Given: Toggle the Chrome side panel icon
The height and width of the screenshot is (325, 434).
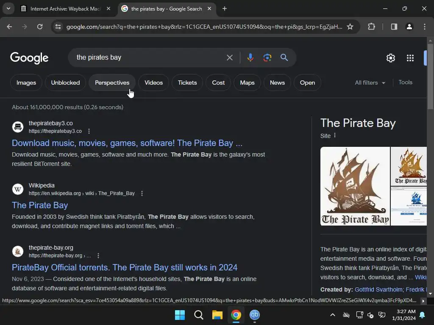Looking at the screenshot, I should click(x=394, y=27).
